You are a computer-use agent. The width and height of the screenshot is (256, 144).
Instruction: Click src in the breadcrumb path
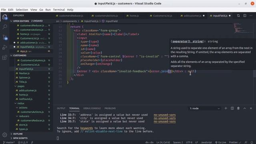[x=58, y=21]
